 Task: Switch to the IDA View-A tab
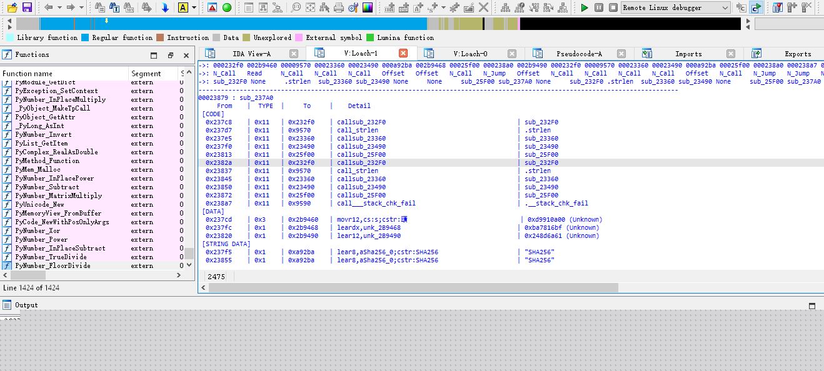point(251,54)
